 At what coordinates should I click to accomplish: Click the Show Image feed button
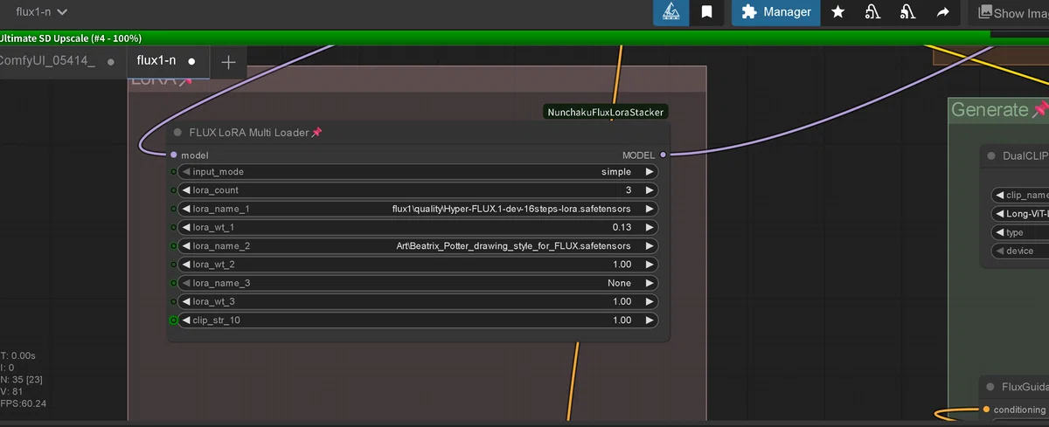click(x=1013, y=12)
